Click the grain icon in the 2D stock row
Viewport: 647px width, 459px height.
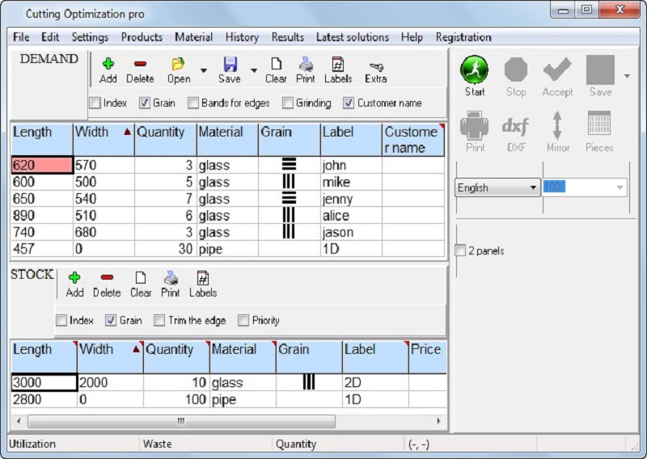pos(309,382)
